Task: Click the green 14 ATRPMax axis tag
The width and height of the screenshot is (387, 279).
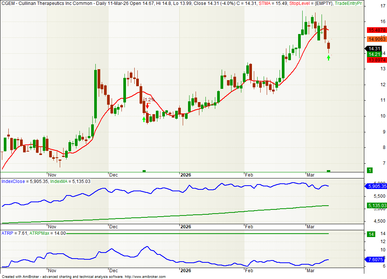Action: 371,234
